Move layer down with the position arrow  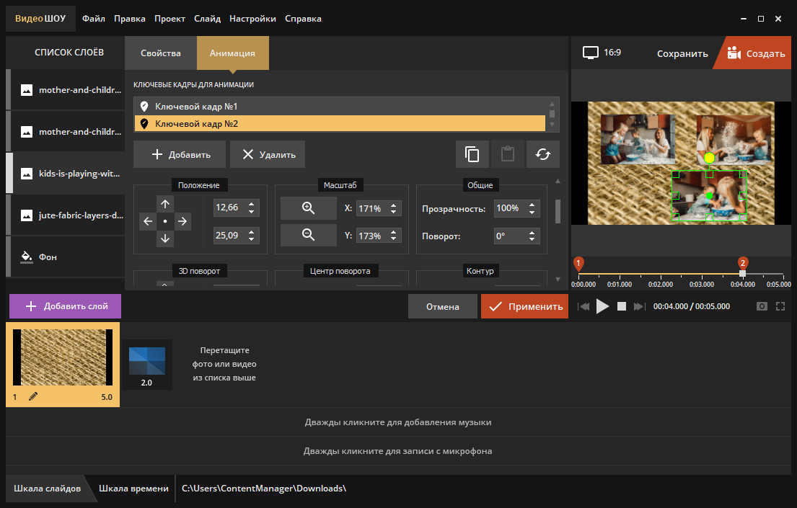pos(165,239)
